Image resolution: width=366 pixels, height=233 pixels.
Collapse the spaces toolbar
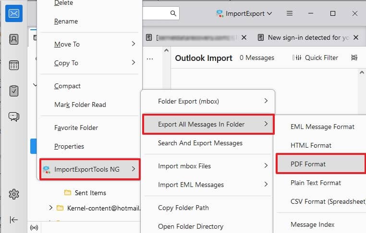click(x=14, y=220)
